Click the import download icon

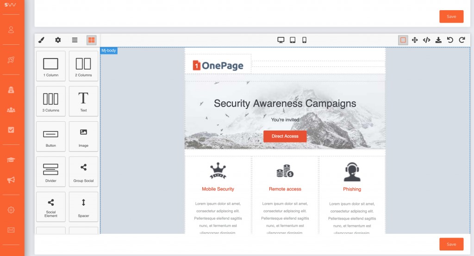point(438,40)
